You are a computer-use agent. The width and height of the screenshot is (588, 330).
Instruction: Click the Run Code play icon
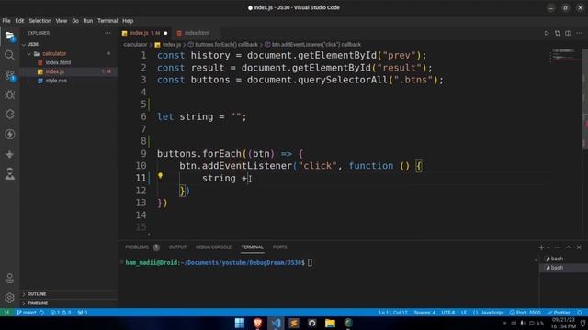pyautogui.click(x=547, y=33)
